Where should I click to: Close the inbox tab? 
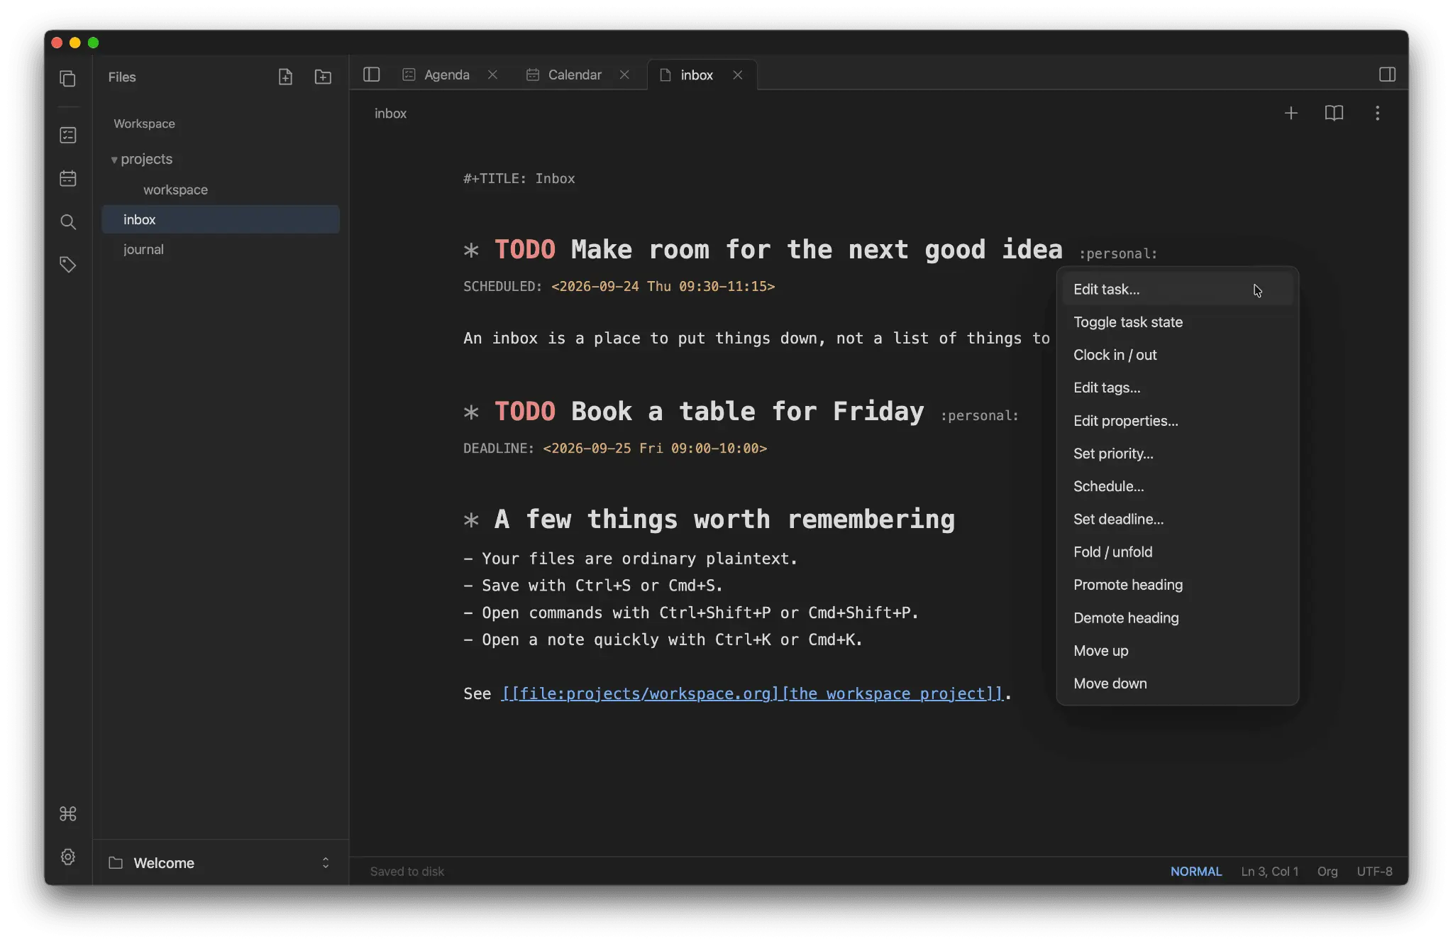(x=738, y=75)
